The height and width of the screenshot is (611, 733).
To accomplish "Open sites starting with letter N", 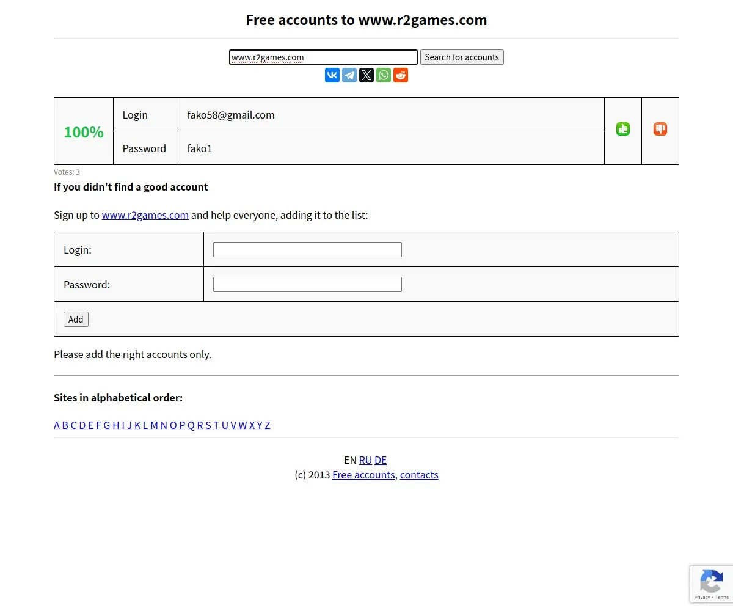I will point(164,425).
